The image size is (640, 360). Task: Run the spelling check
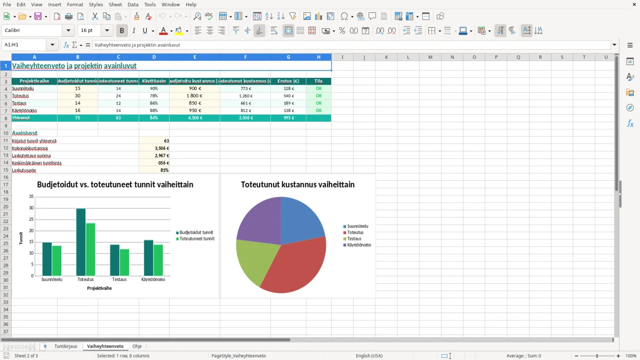209,17
